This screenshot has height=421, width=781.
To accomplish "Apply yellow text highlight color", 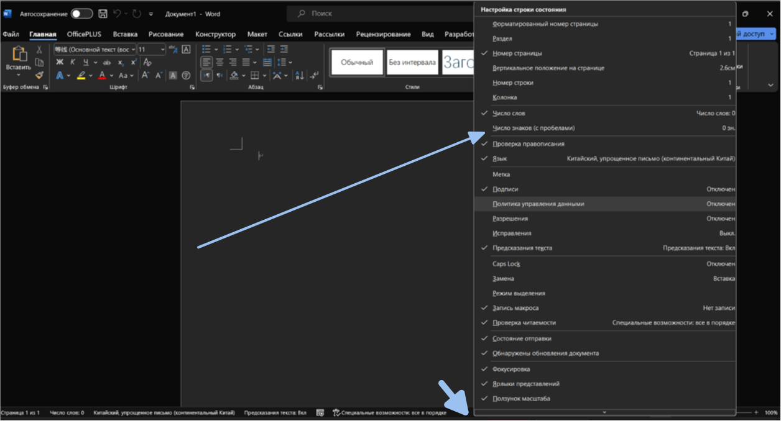I will click(81, 75).
